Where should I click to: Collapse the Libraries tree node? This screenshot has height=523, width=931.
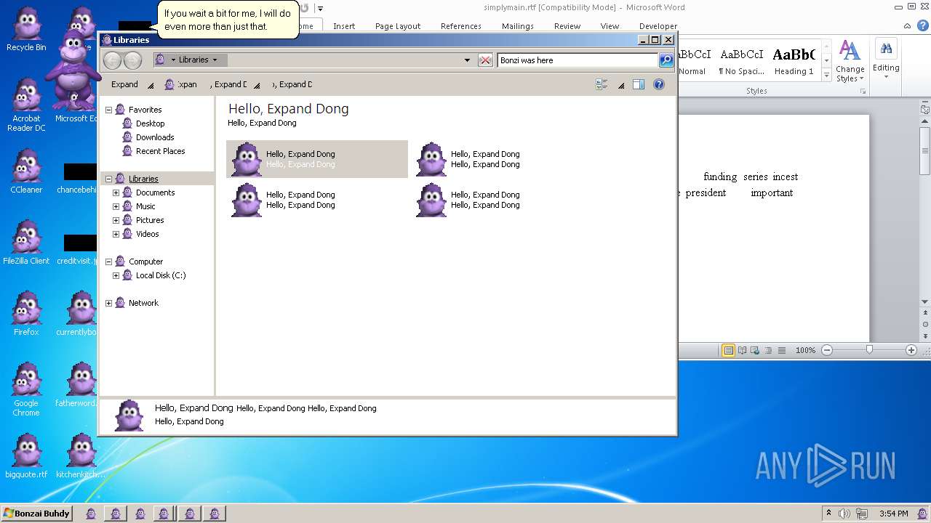[109, 179]
